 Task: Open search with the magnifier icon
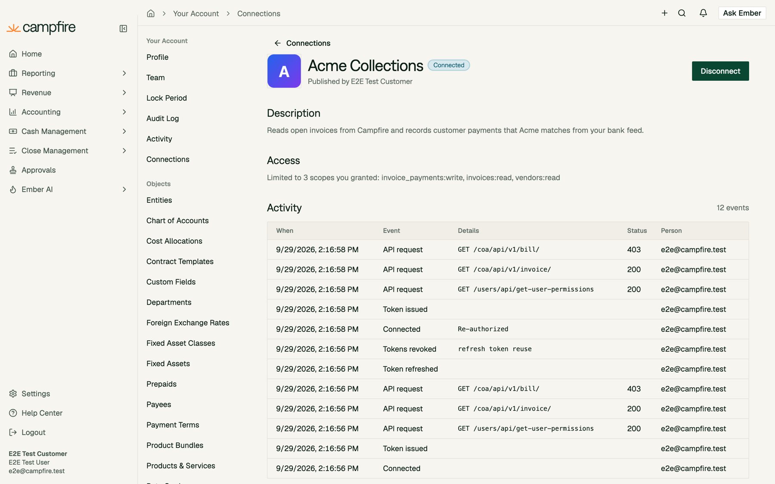click(x=682, y=13)
